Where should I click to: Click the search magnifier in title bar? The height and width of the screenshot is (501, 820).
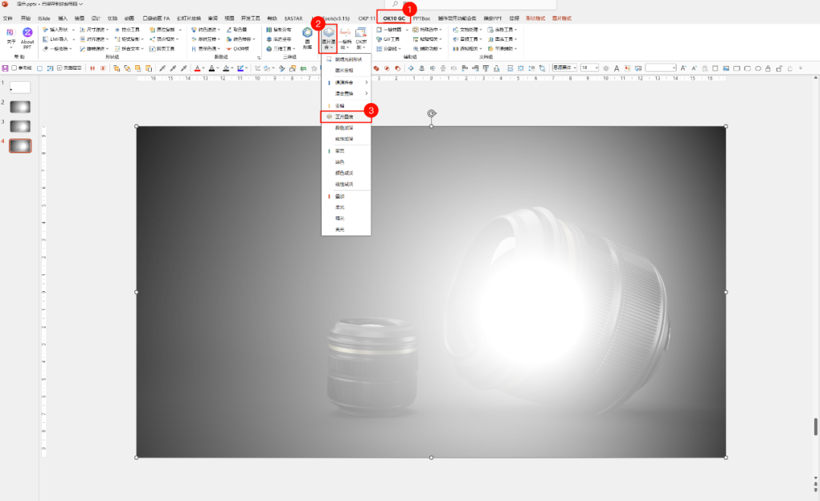tap(396, 5)
